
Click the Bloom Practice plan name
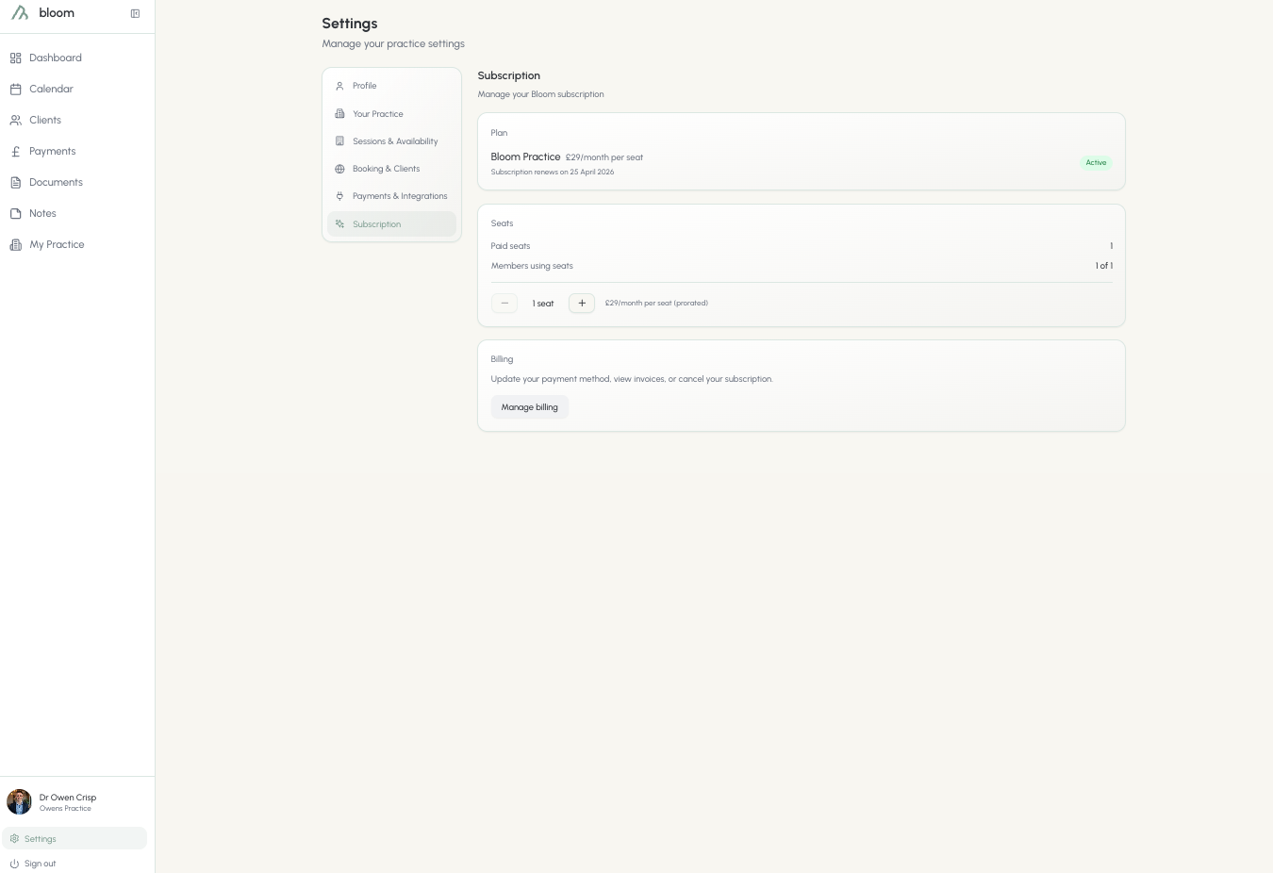(525, 157)
